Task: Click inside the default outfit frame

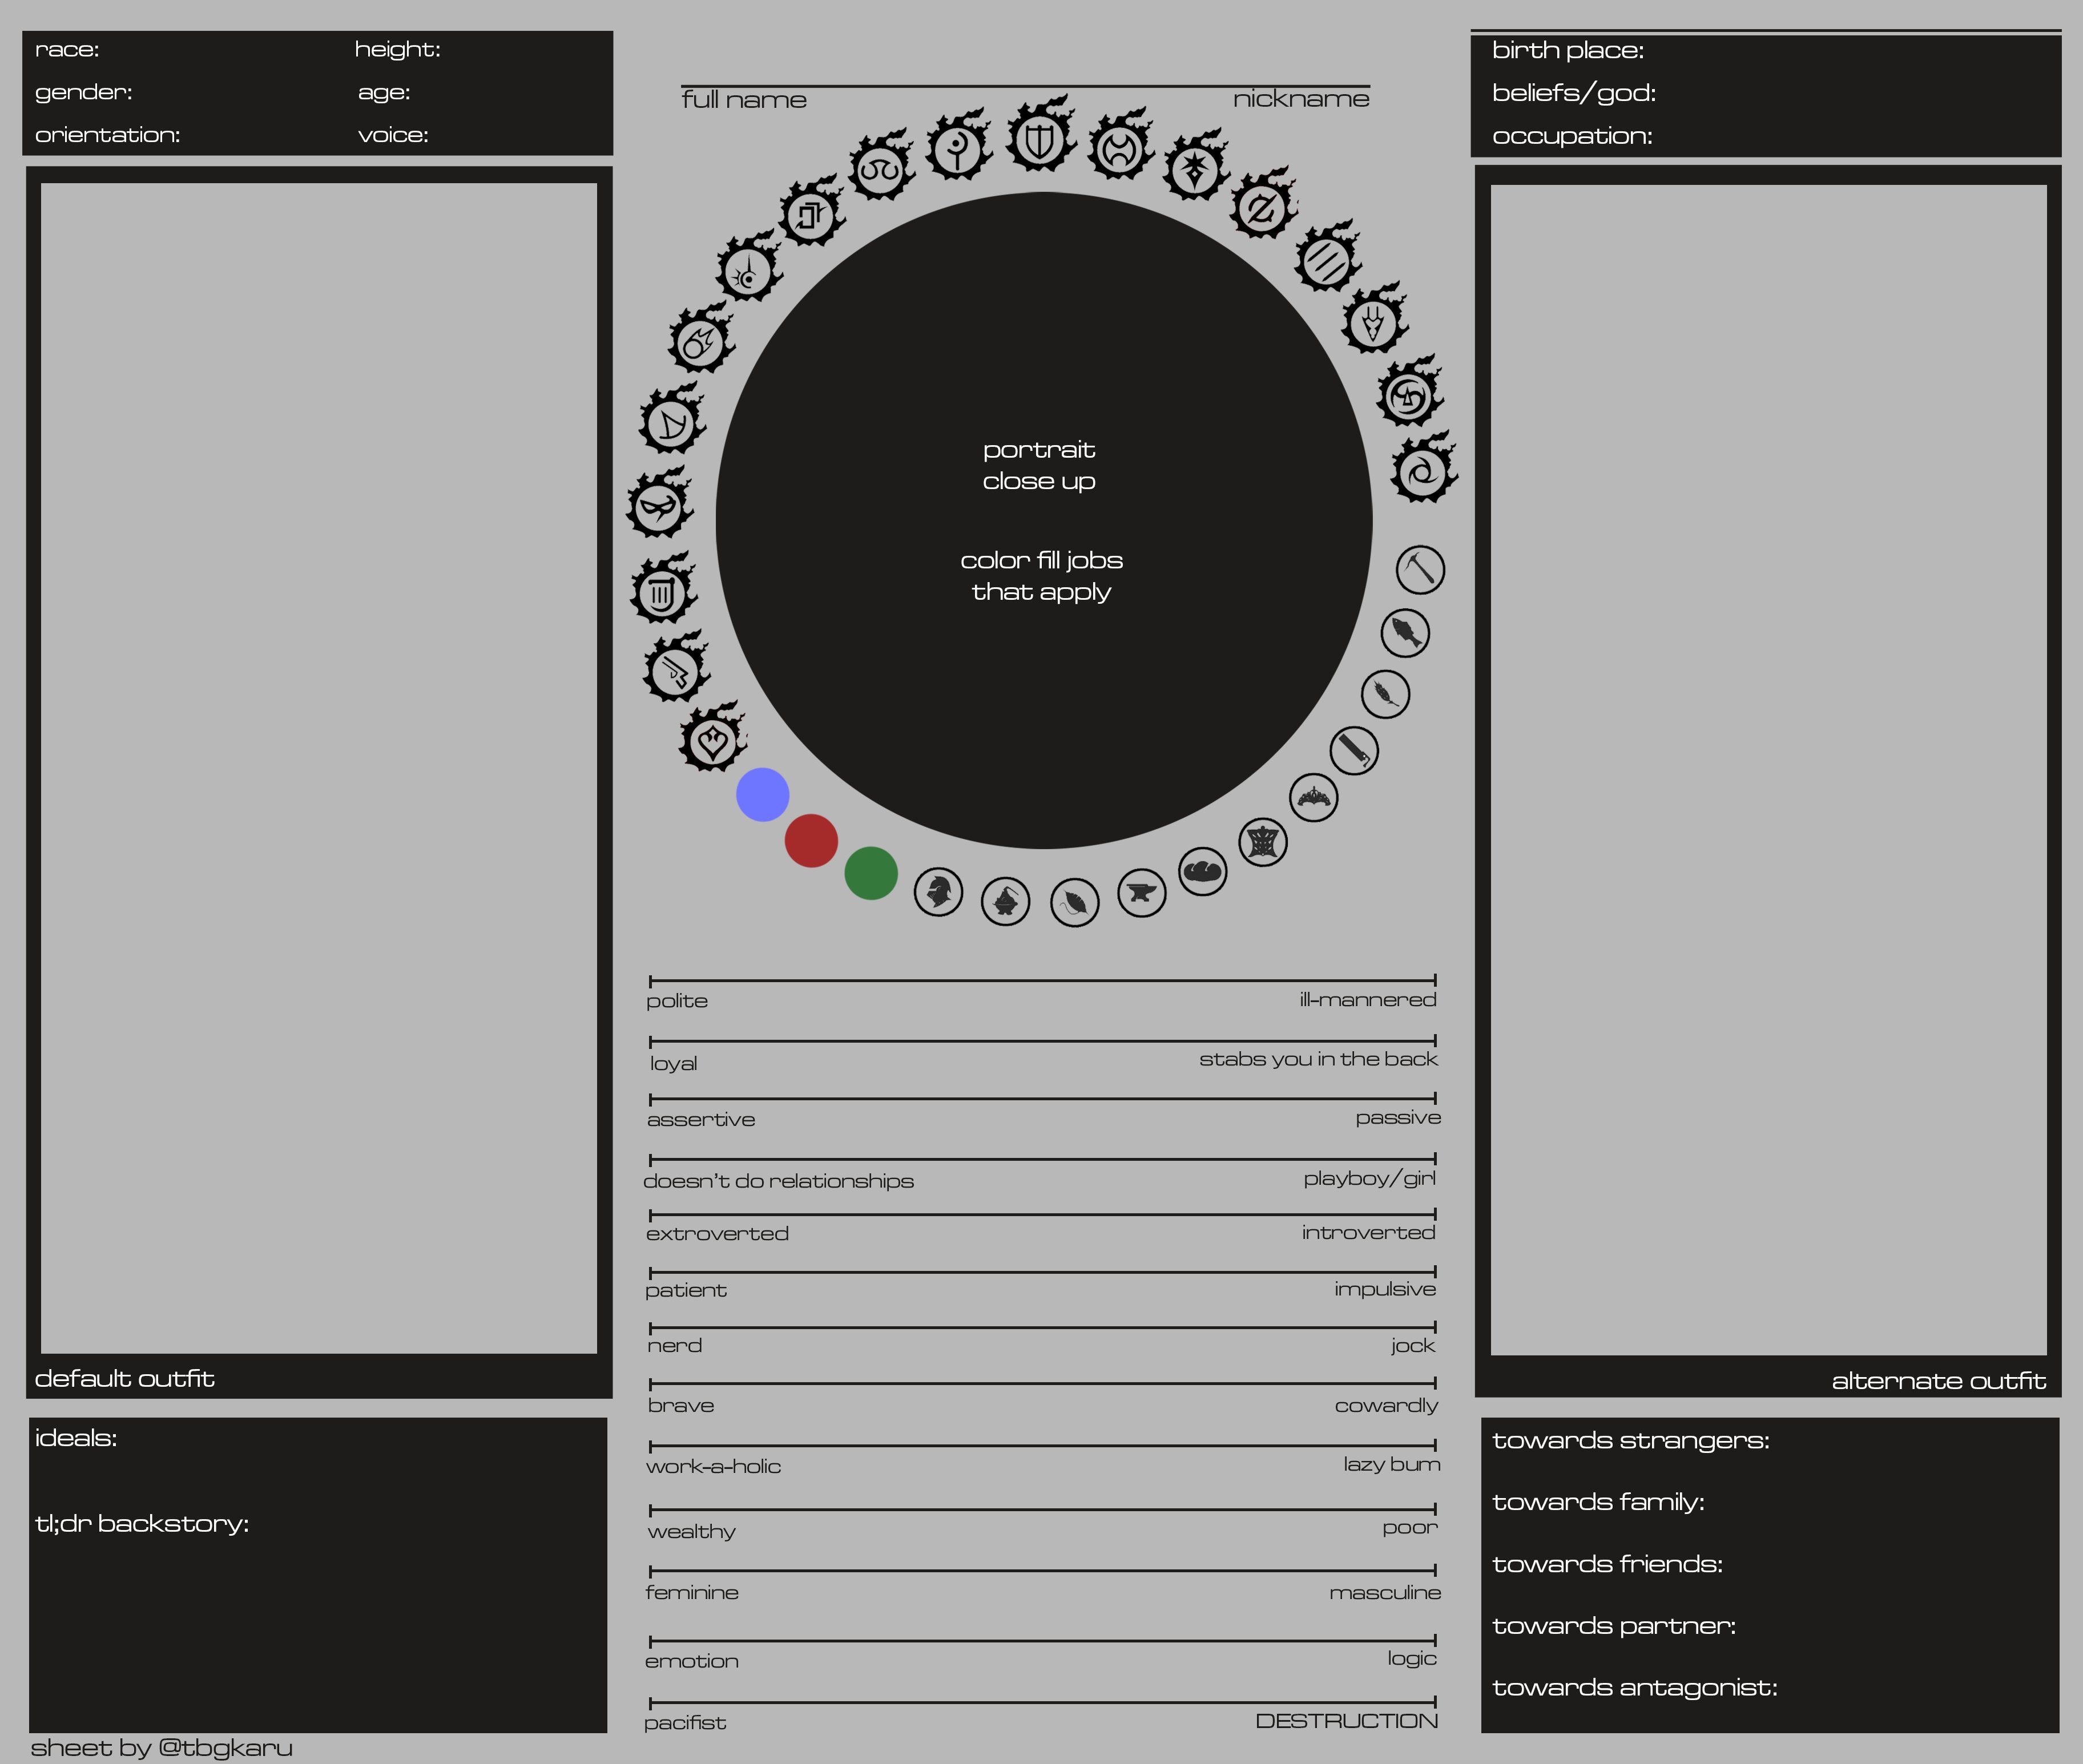Action: point(319,768)
